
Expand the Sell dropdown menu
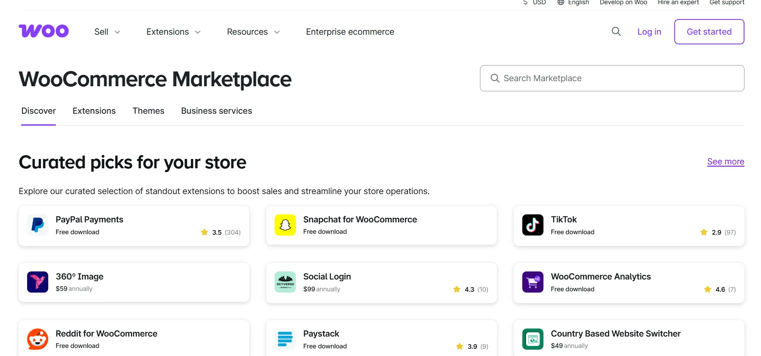coord(107,32)
